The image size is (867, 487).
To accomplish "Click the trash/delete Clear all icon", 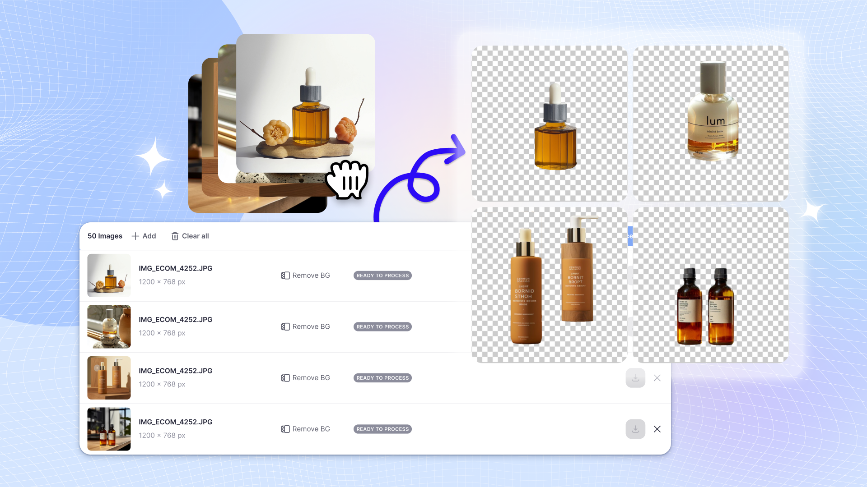I will coord(174,235).
